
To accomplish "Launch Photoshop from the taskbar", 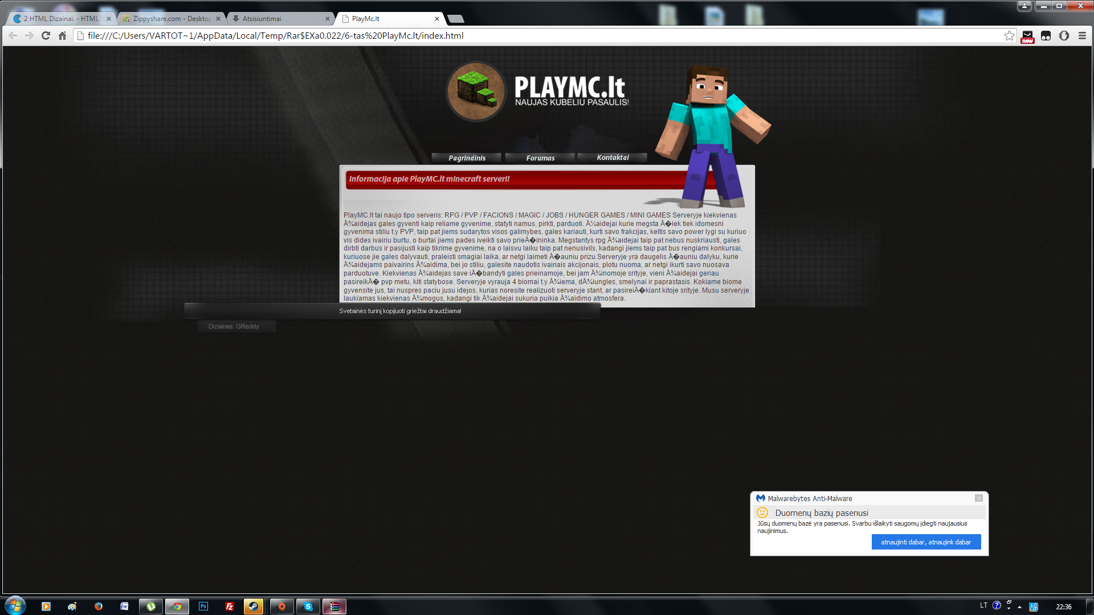I will pos(203,606).
